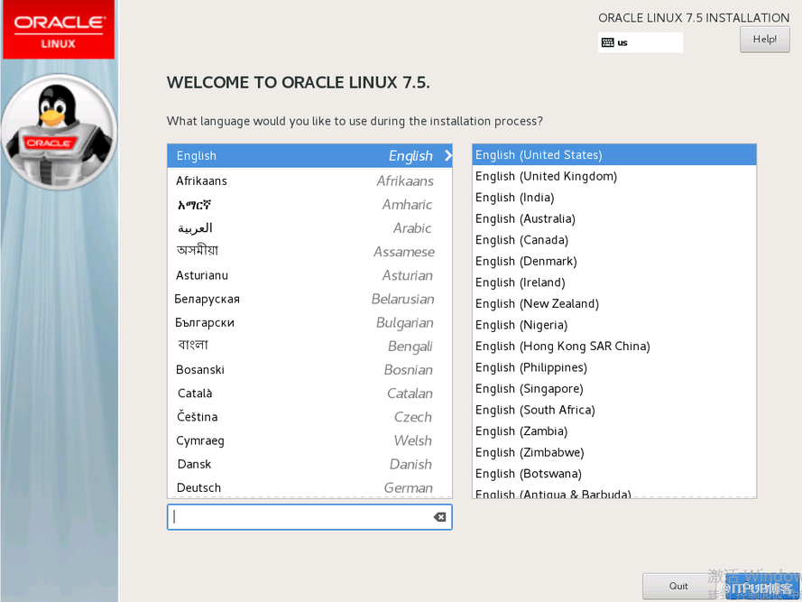The height and width of the screenshot is (602, 802).
Task: Select English (Philippines) locale
Action: click(x=613, y=367)
